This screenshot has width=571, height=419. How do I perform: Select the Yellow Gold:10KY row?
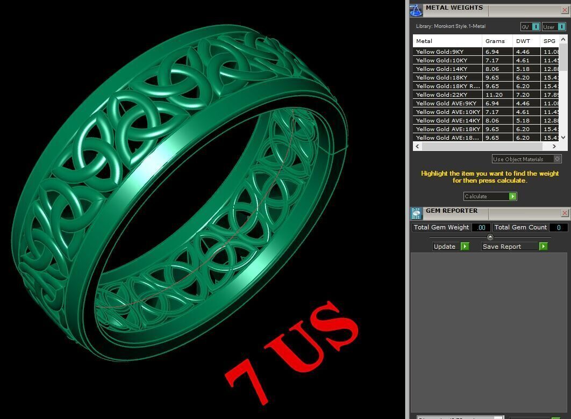[486, 60]
